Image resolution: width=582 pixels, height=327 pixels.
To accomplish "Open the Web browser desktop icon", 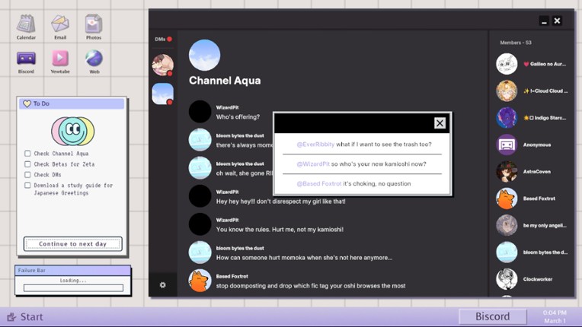I will pyautogui.click(x=94, y=61).
